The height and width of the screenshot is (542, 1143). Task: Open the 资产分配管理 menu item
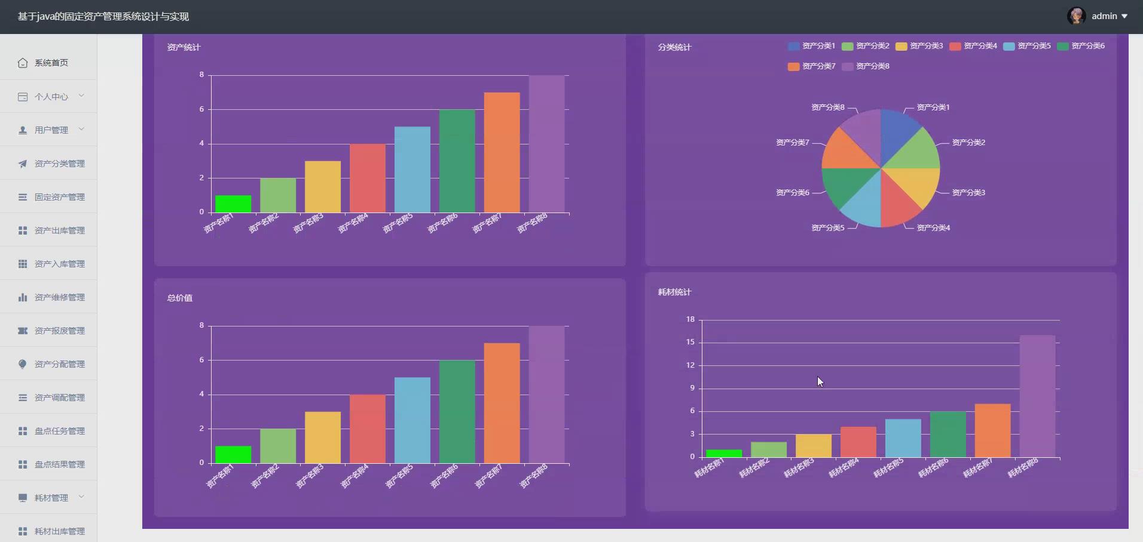[x=48, y=364]
